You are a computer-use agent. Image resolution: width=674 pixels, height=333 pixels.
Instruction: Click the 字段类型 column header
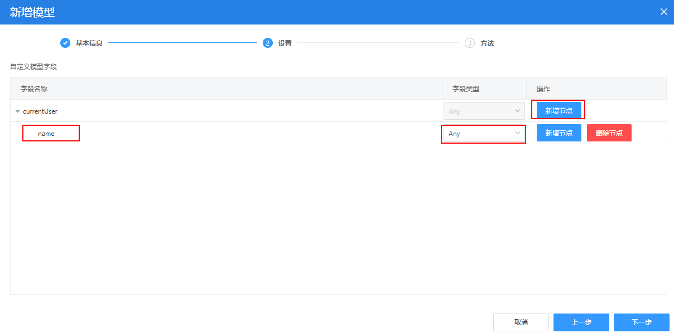pos(466,89)
